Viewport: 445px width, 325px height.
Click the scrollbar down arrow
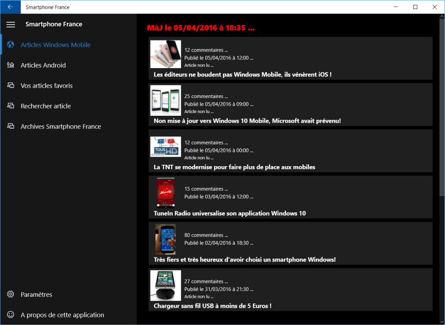click(442, 322)
